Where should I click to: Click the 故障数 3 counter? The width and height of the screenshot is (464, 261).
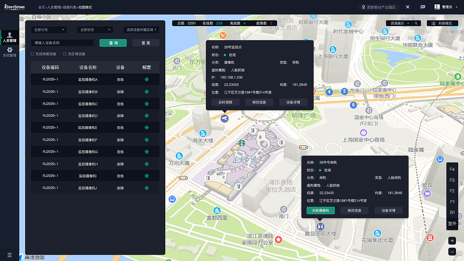pyautogui.click(x=264, y=23)
